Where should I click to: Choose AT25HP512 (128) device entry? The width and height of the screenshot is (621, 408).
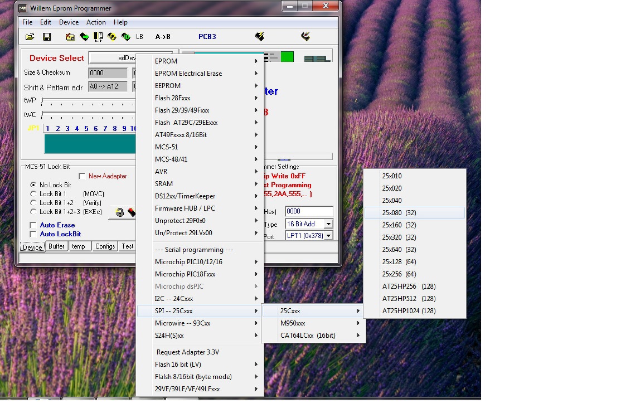(x=414, y=299)
